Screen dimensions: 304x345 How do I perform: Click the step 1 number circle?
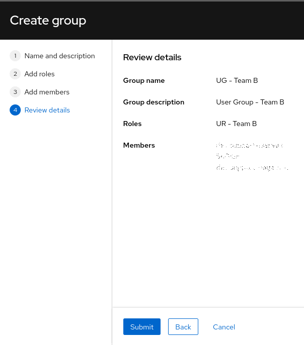pos(15,56)
